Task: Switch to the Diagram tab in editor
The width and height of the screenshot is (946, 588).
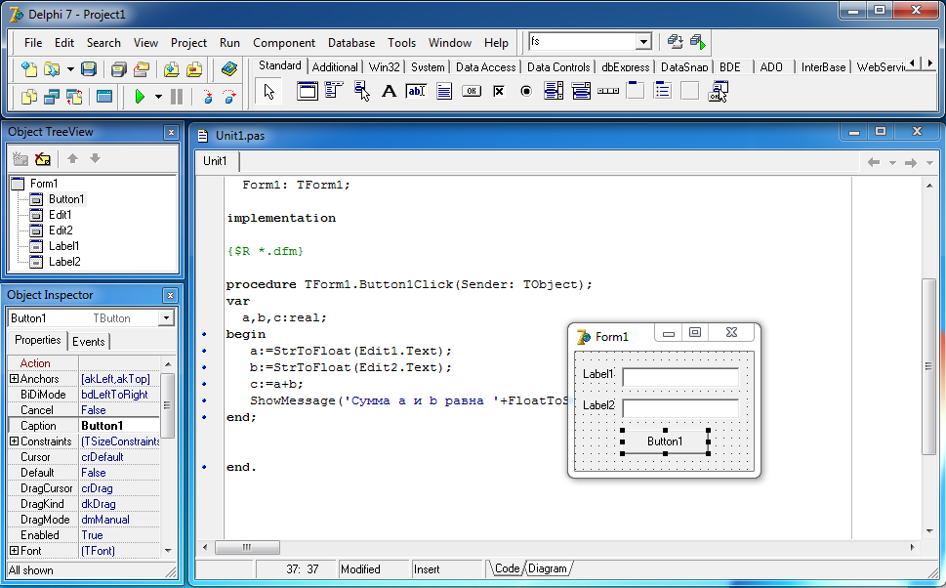Action: tap(548, 568)
